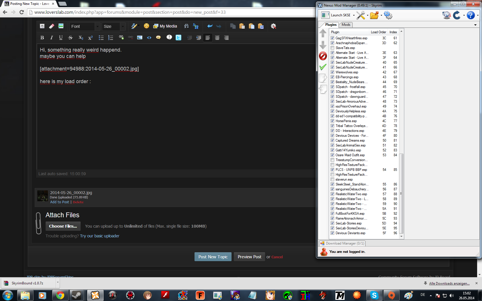Enable slaverun.esp plugin checkbox
482x301 pixels.
tap(332, 179)
